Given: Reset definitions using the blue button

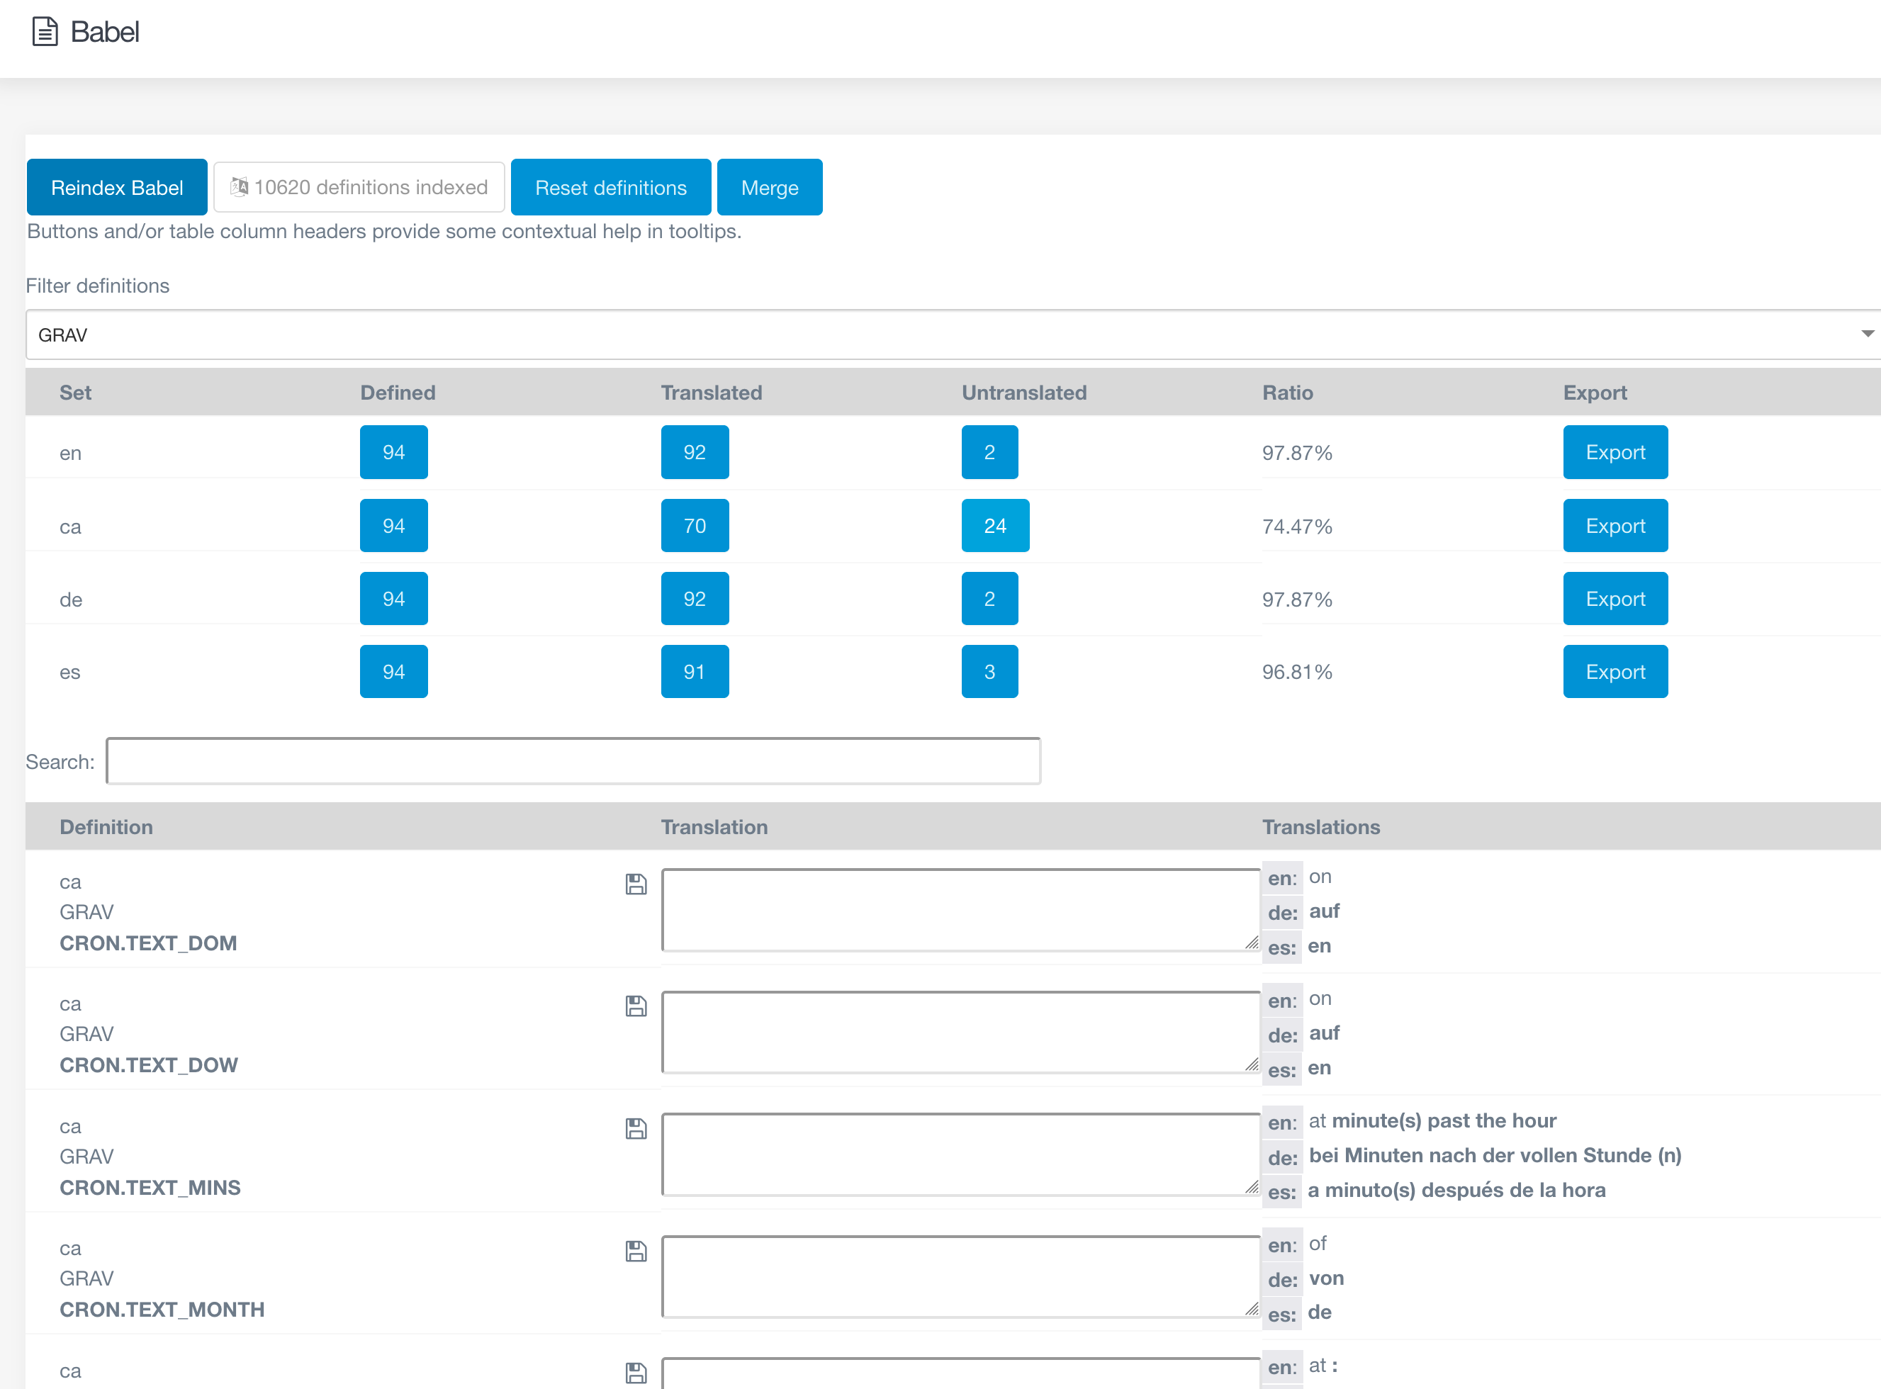Looking at the screenshot, I should [x=612, y=188].
